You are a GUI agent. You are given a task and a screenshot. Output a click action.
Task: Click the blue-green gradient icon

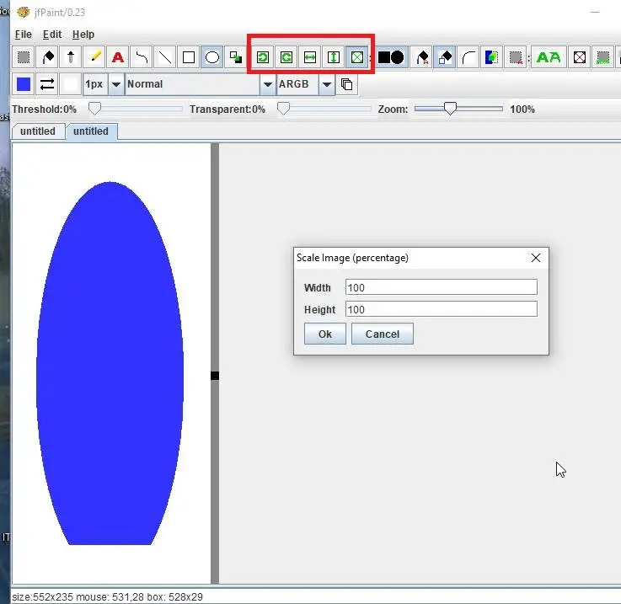tap(492, 57)
